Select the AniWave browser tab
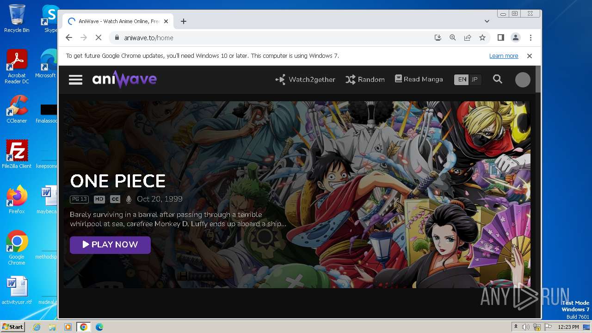Image resolution: width=592 pixels, height=333 pixels. 118,21
